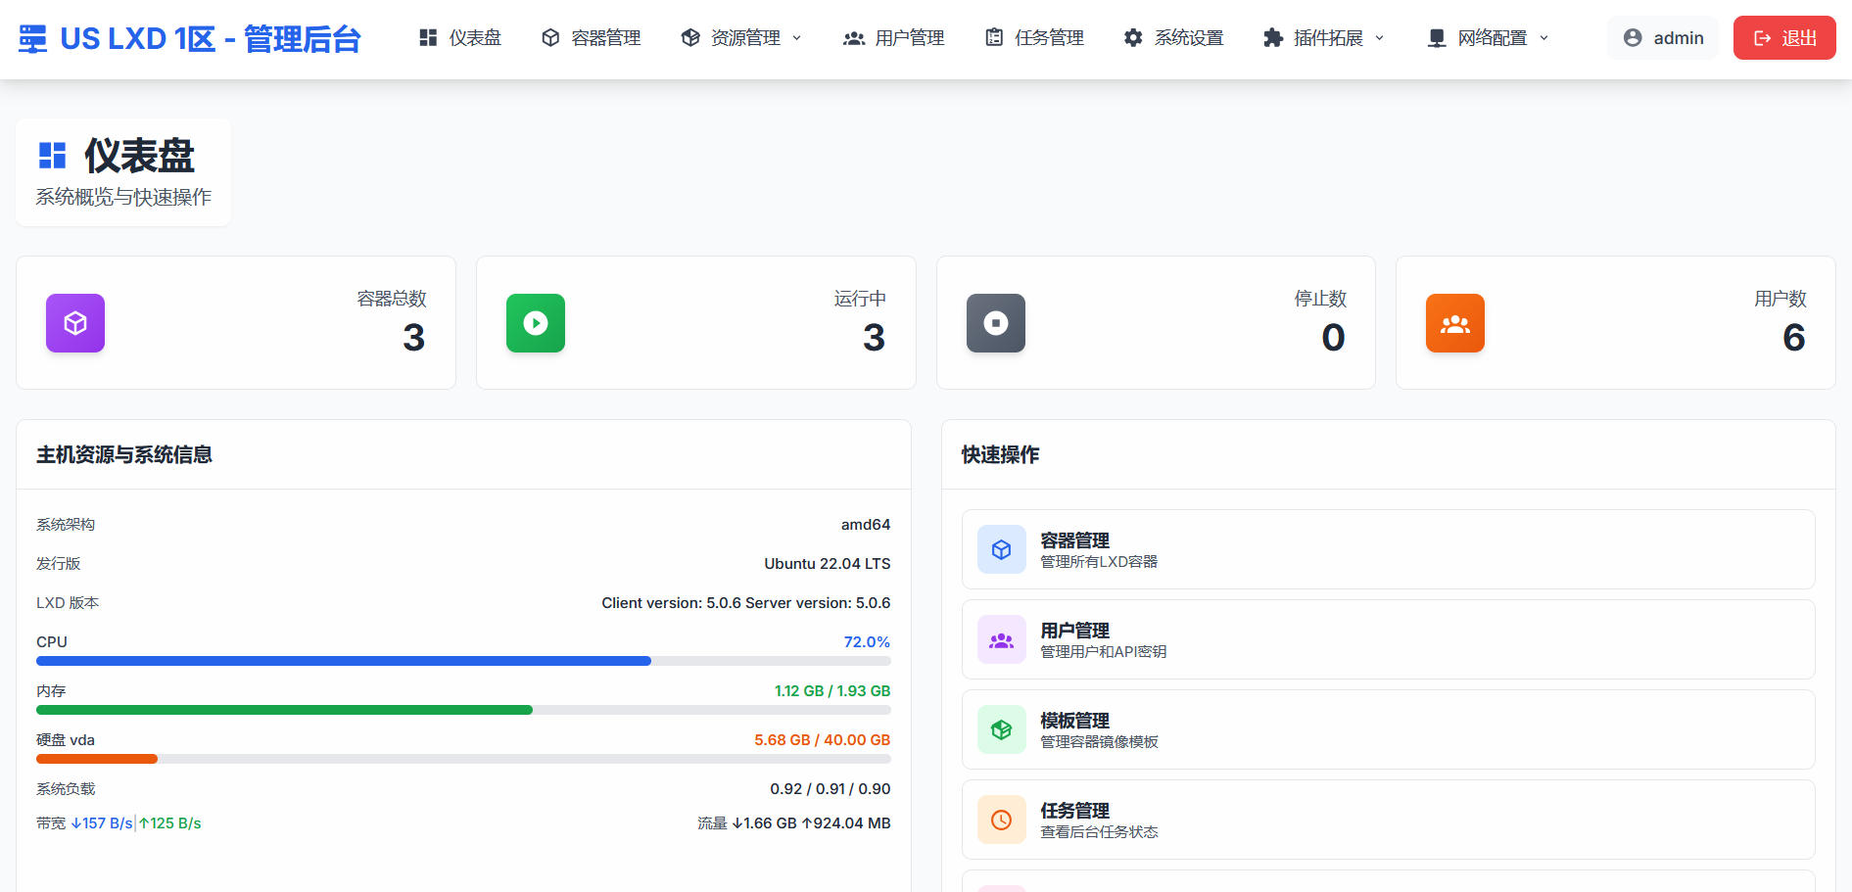Open the 任务管理 quick action card title
Screen dimensions: 1852x892
click(x=1074, y=811)
